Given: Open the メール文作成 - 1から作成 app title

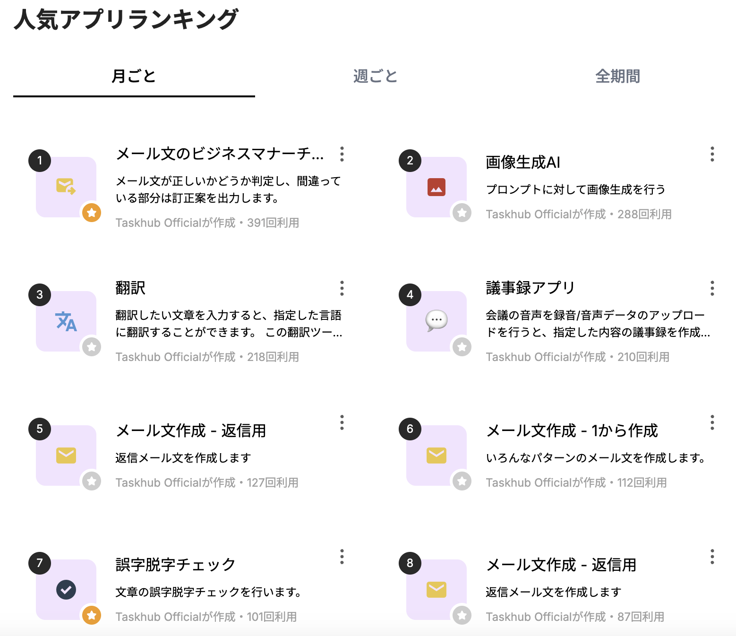Looking at the screenshot, I should pyautogui.click(x=572, y=430).
